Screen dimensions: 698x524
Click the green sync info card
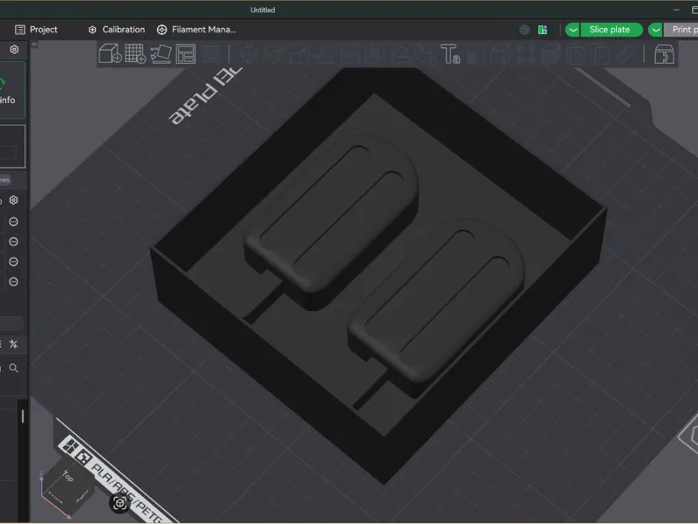pyautogui.click(x=12, y=90)
